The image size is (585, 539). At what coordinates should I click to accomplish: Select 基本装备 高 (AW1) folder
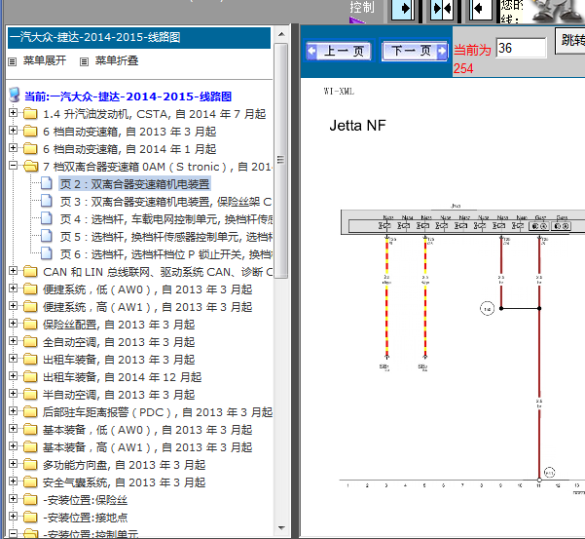147,447
